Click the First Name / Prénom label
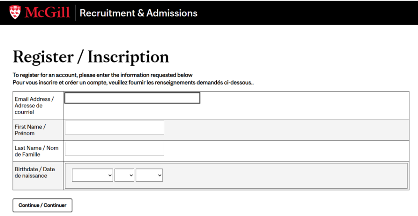Screen dimensions: 418x216 coord(30,130)
